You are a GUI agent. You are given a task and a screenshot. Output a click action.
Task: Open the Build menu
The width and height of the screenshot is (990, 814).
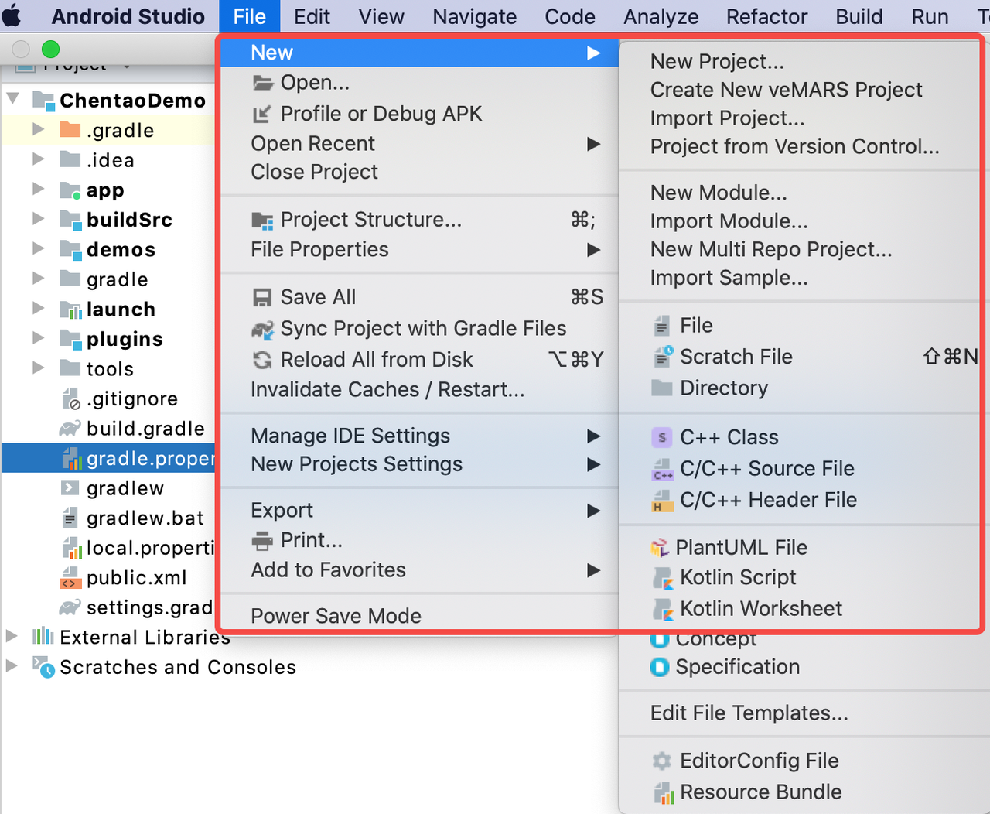pos(859,16)
